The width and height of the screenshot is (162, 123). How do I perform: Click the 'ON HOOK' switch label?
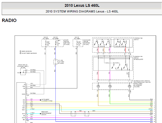(x=120, y=42)
